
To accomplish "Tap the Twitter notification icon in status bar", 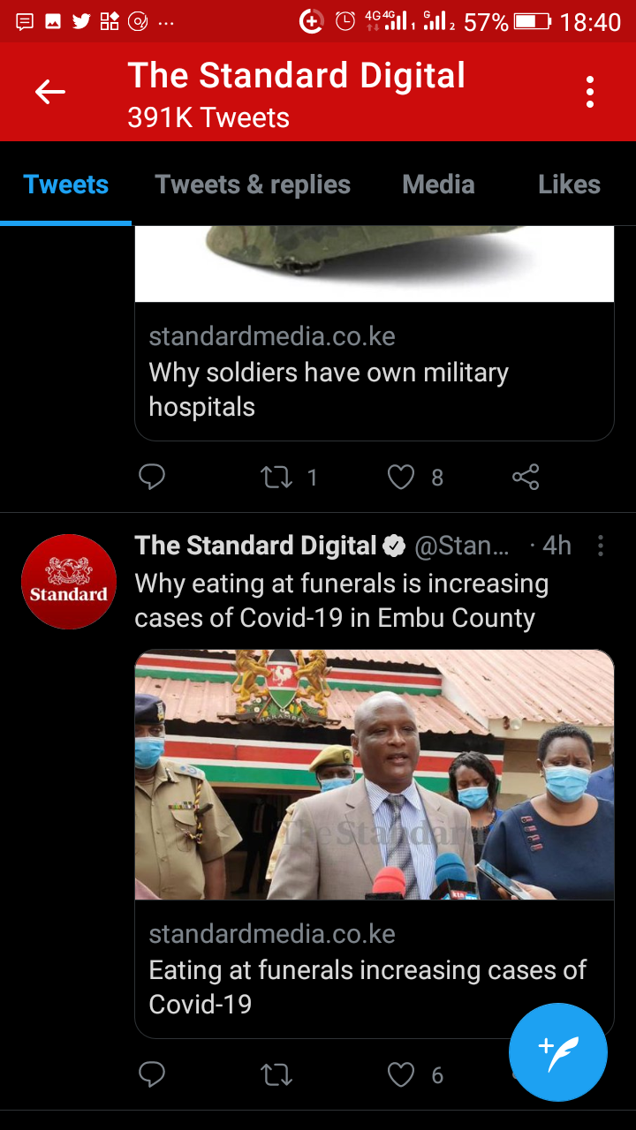I will (81, 21).
